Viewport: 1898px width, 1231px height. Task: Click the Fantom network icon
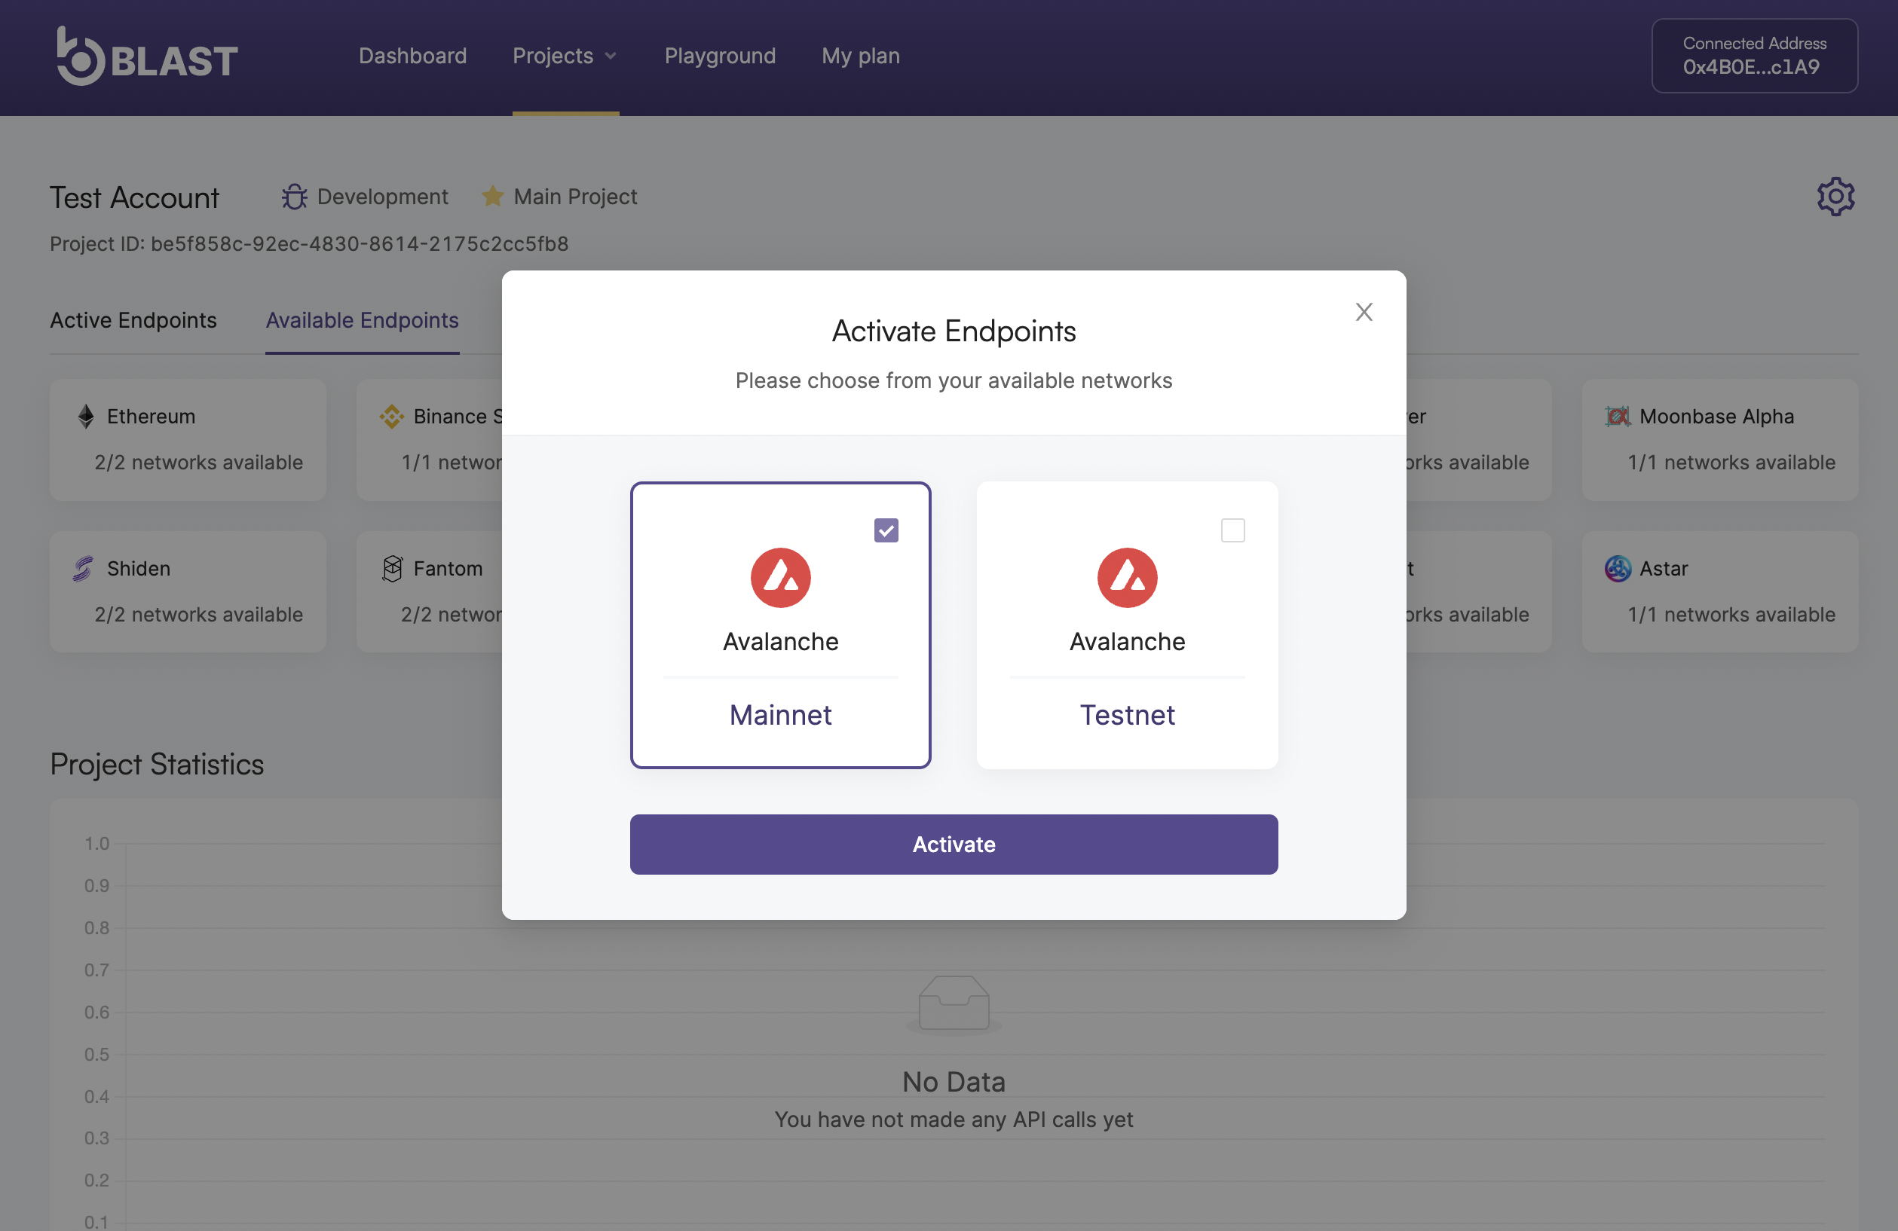pos(393,569)
